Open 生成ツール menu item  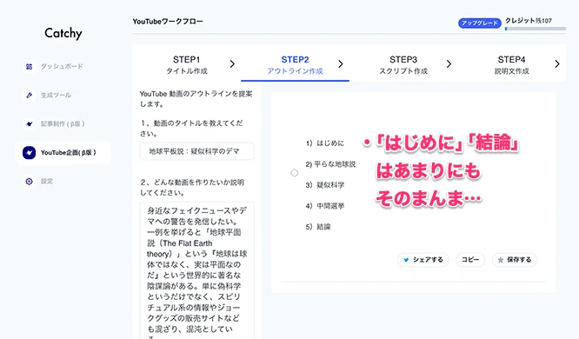[x=56, y=95]
